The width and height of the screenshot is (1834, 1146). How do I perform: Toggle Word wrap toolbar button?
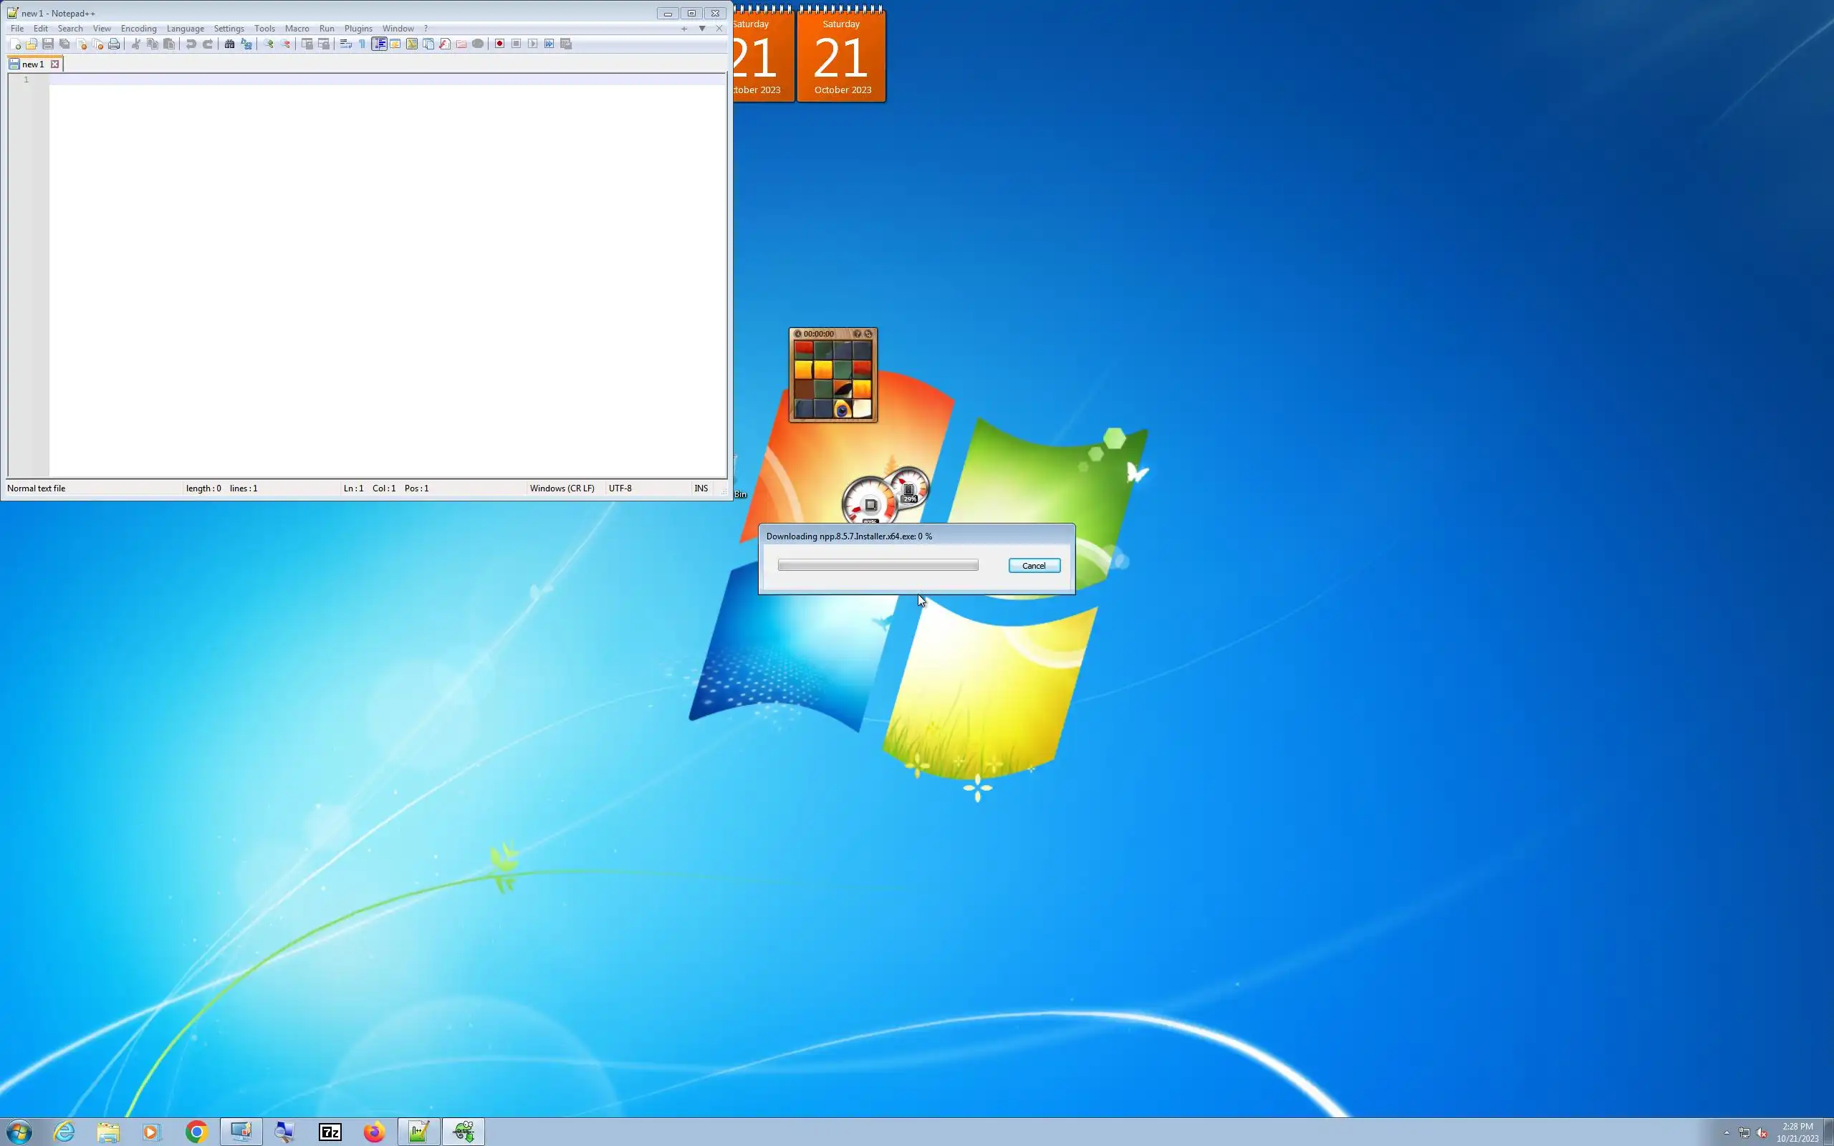pos(345,44)
